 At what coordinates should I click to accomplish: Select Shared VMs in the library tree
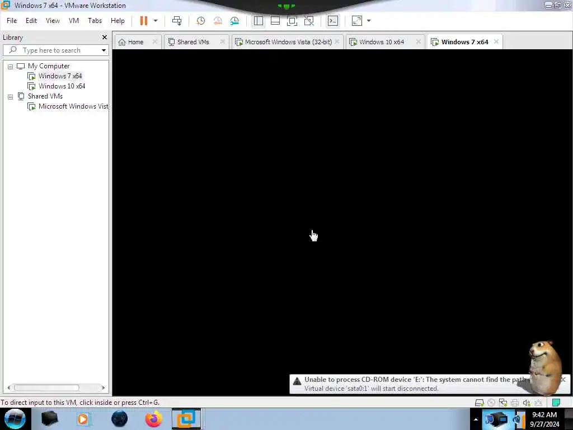[x=45, y=96]
